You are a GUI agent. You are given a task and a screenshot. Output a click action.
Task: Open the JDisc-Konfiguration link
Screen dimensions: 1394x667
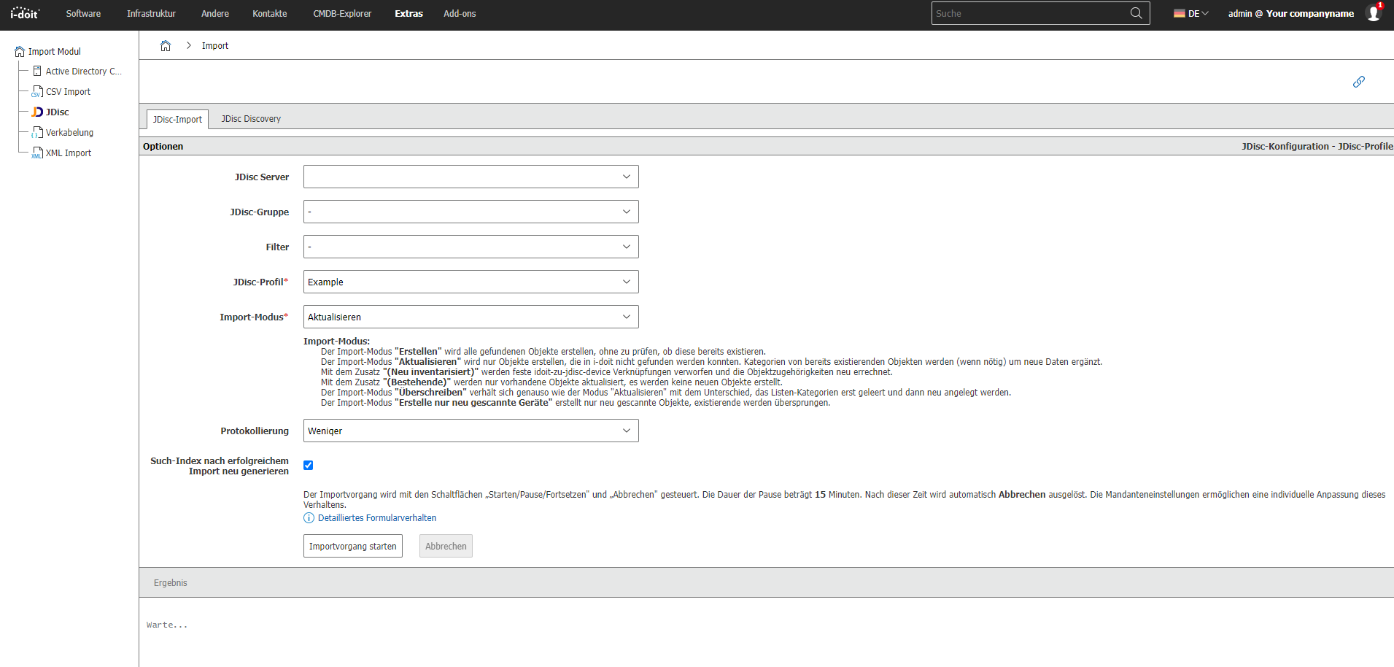pos(1285,147)
